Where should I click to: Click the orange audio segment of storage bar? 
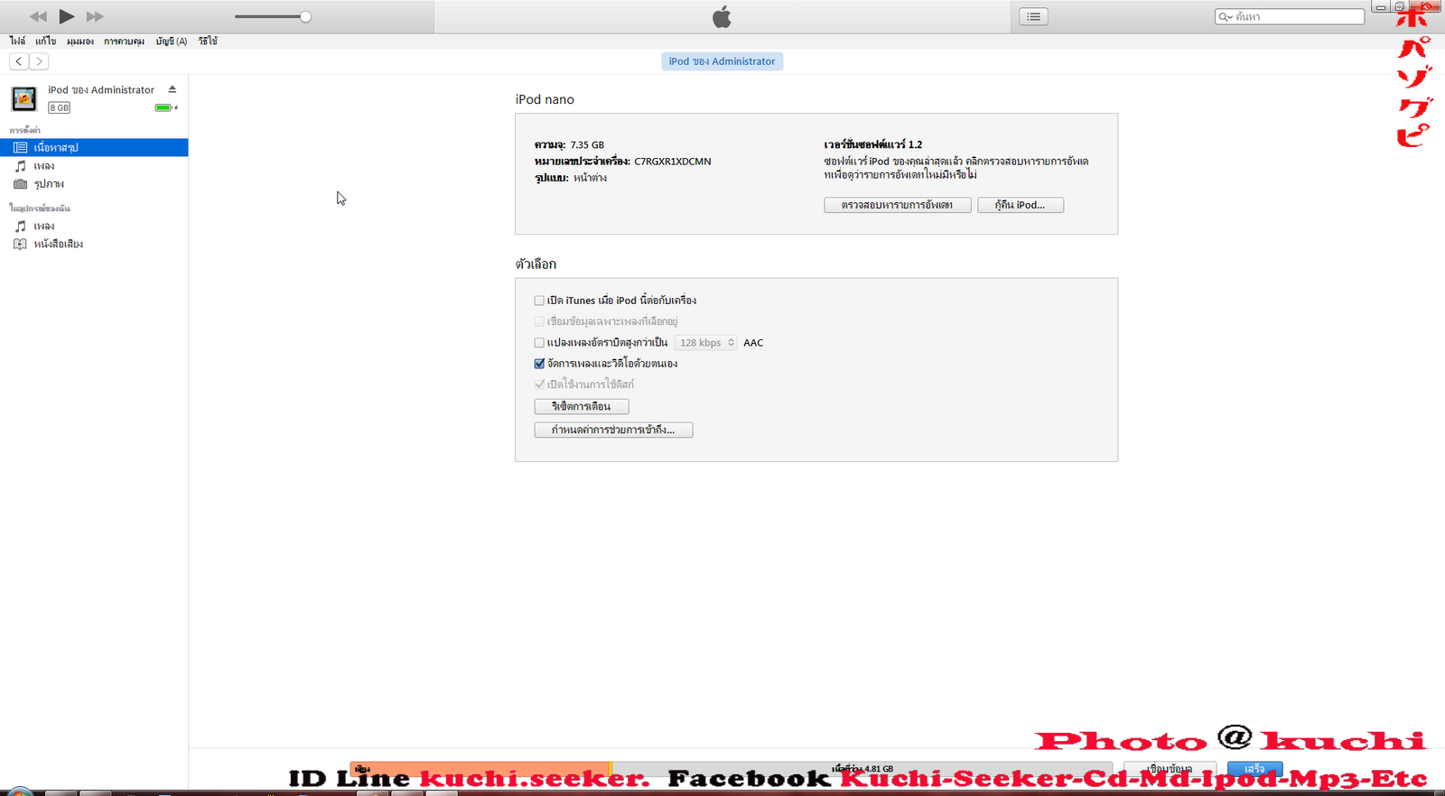(x=480, y=769)
